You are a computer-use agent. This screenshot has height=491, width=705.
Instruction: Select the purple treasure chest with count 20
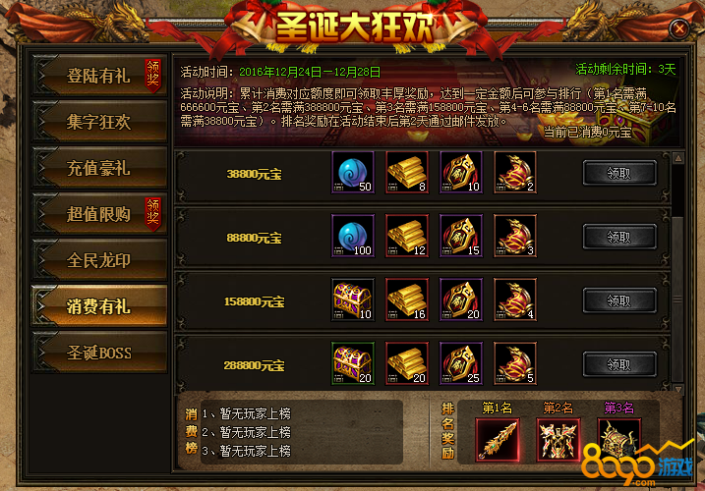coord(352,363)
